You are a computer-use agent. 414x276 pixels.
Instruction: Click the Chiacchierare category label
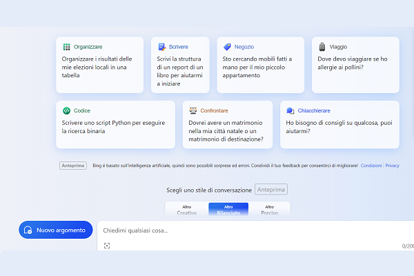click(x=314, y=110)
